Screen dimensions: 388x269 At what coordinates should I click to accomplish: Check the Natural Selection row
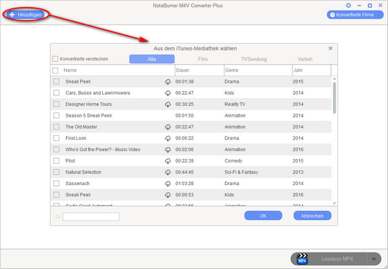coord(56,172)
